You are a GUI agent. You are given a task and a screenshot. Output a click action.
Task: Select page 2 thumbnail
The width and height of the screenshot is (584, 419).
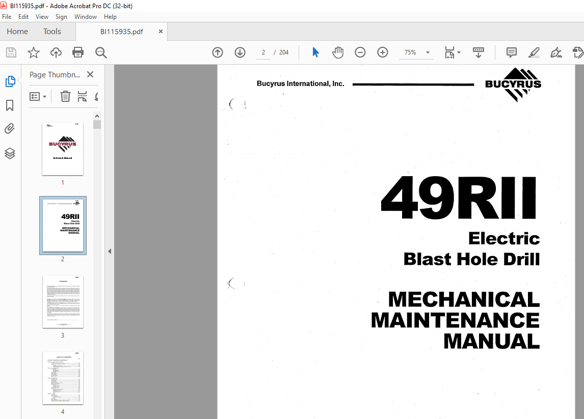pos(63,226)
